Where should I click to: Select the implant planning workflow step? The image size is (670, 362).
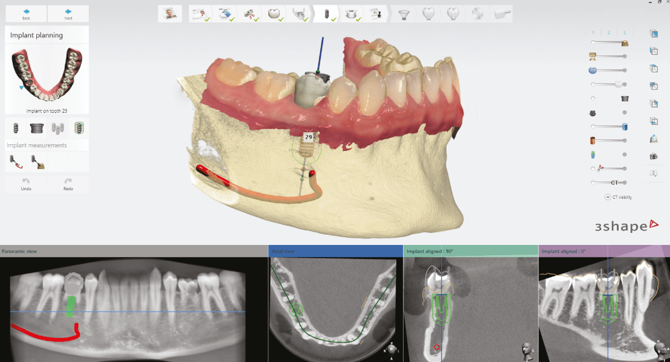pyautogui.click(x=326, y=14)
